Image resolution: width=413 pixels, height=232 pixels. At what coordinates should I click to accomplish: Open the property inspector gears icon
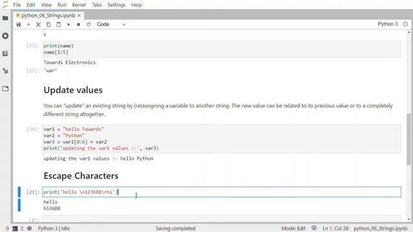[5, 71]
